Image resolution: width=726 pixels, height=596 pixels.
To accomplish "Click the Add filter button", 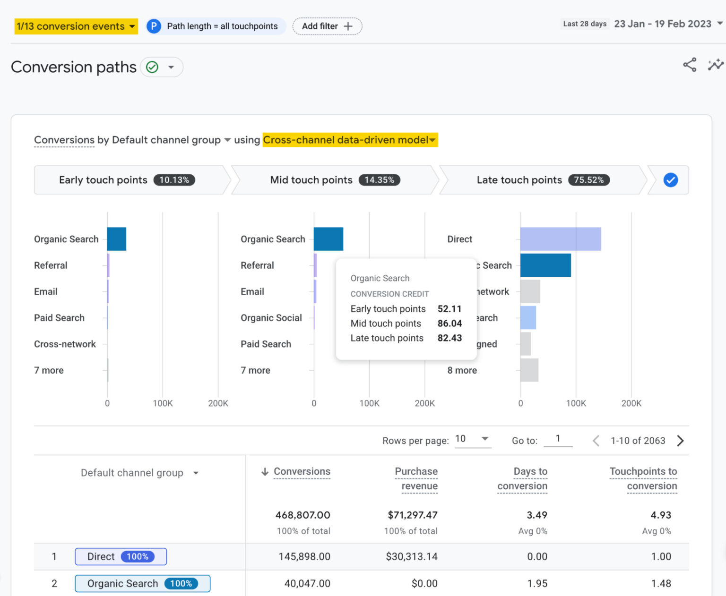I will tap(327, 26).
